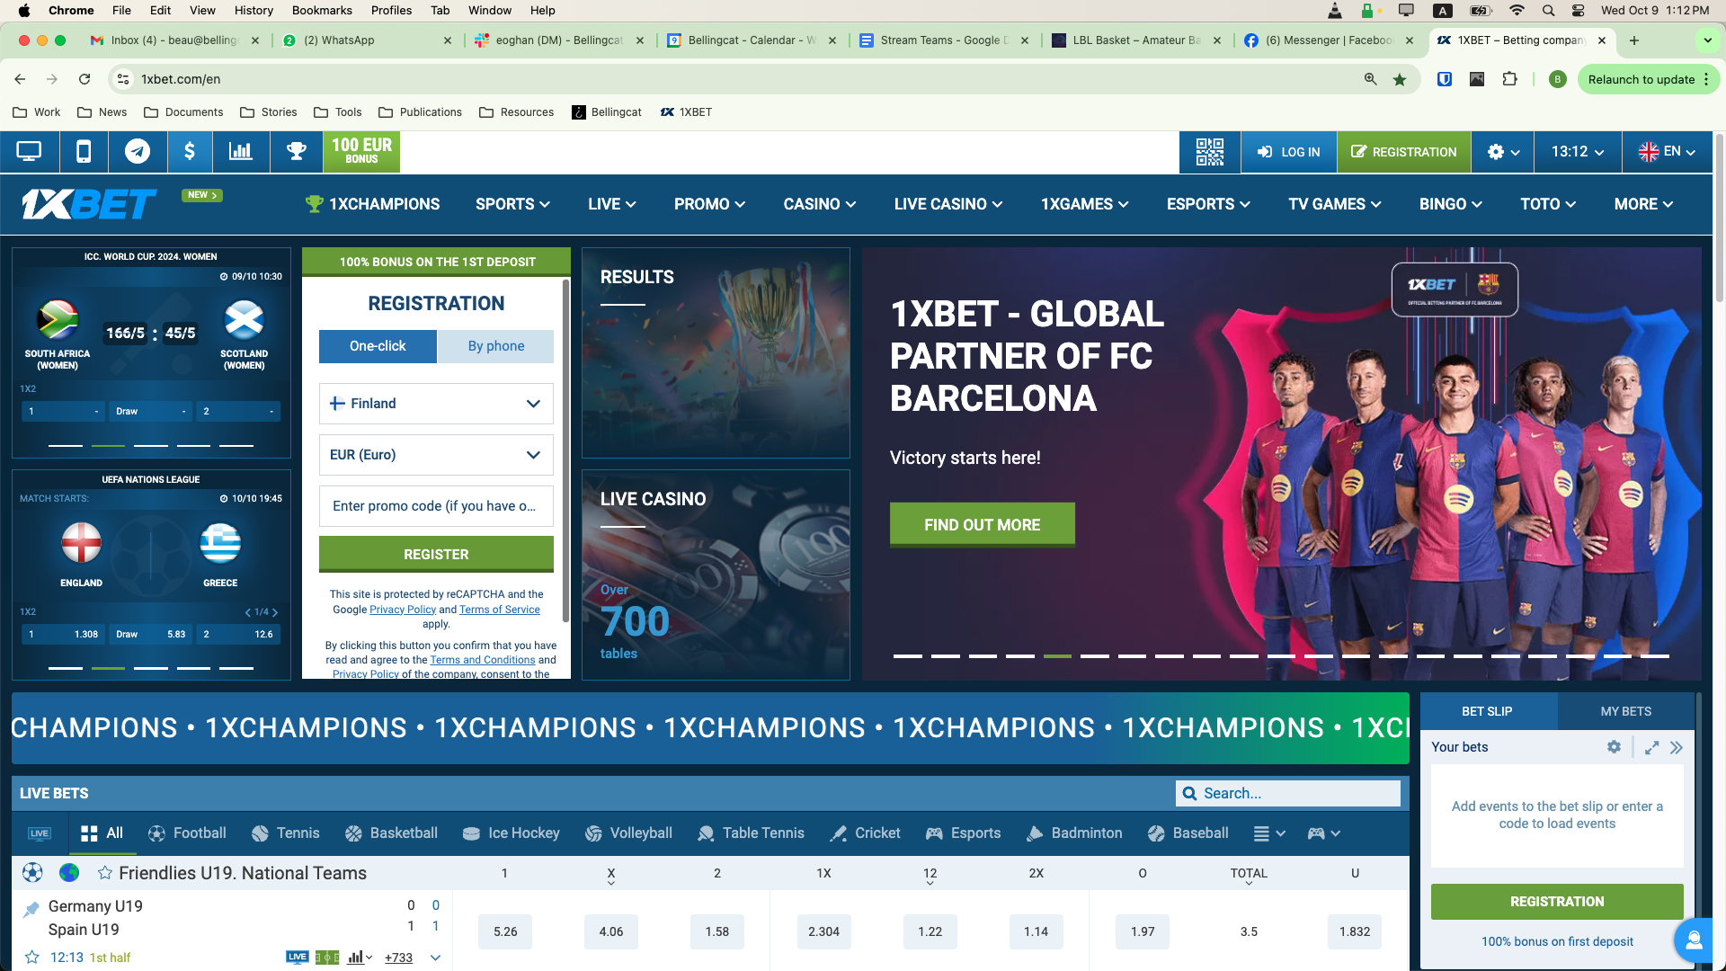Open the LIVE CASINO tile
The image size is (1726, 971).
[x=716, y=575]
